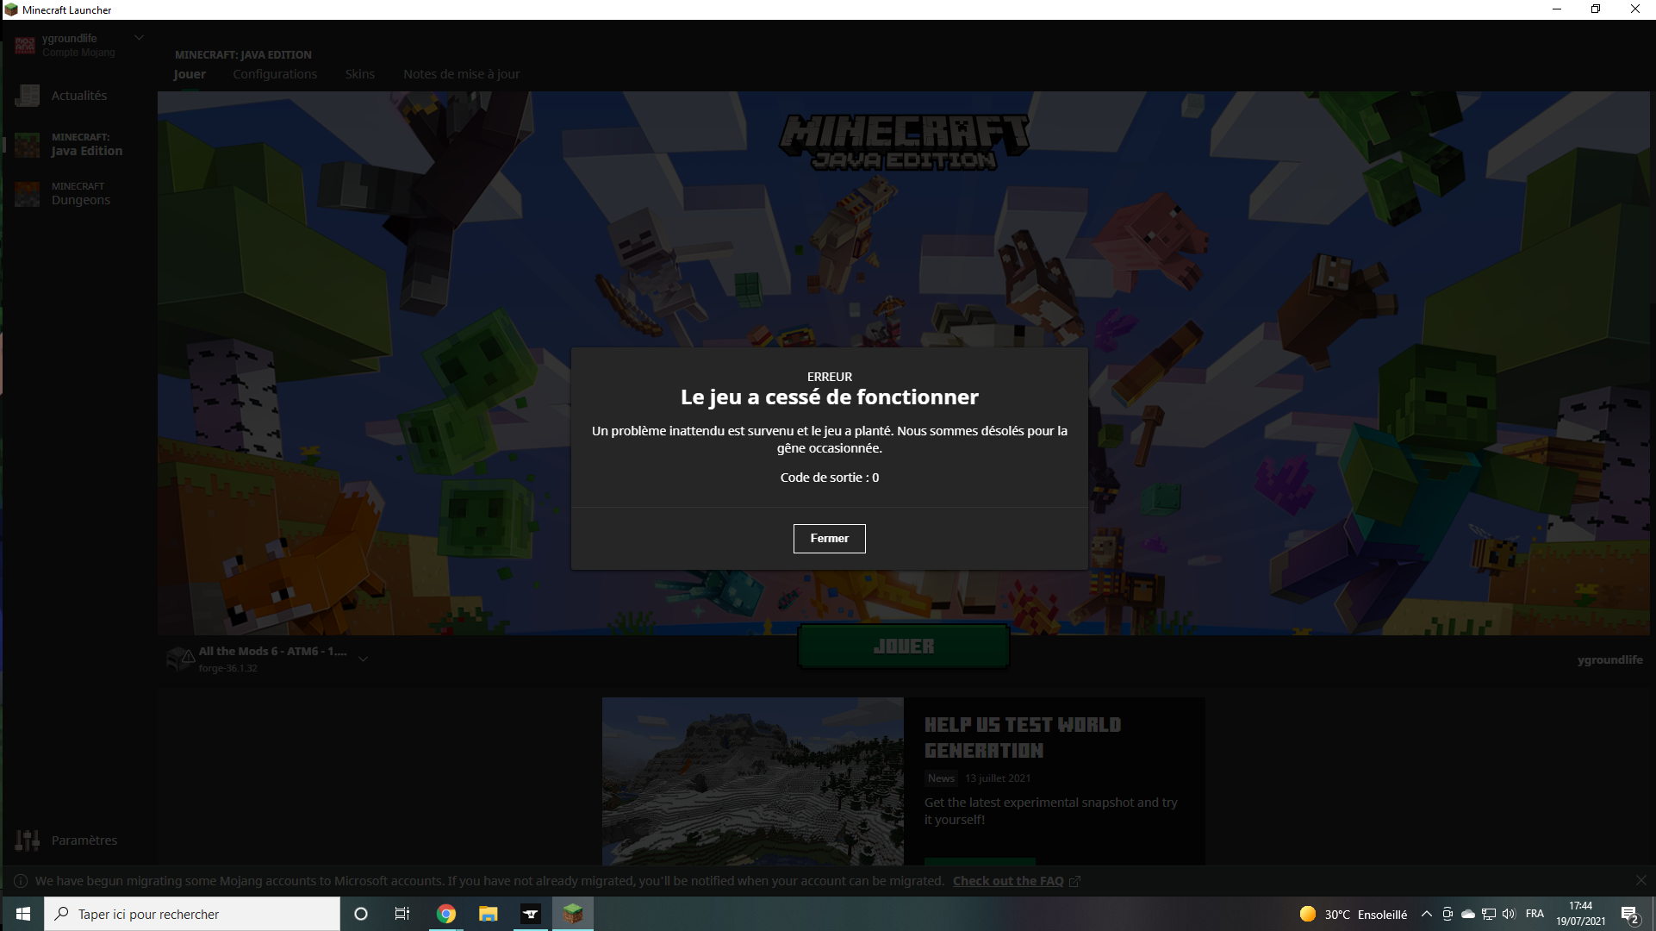Image resolution: width=1656 pixels, height=931 pixels.
Task: Open Actualités in the sidebar
Action: tap(79, 96)
